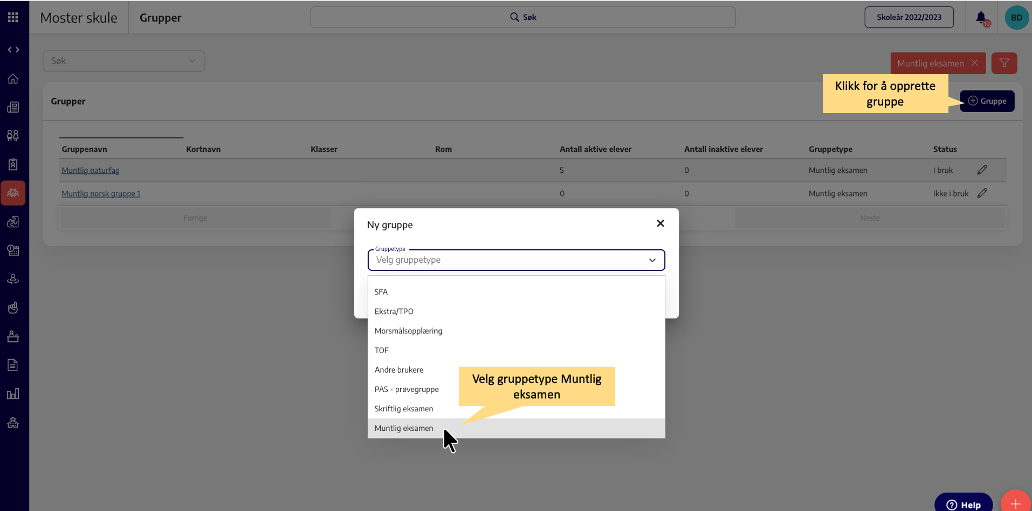Click the Grupper page title
Viewport: 1032px width, 511px height.
click(x=160, y=18)
